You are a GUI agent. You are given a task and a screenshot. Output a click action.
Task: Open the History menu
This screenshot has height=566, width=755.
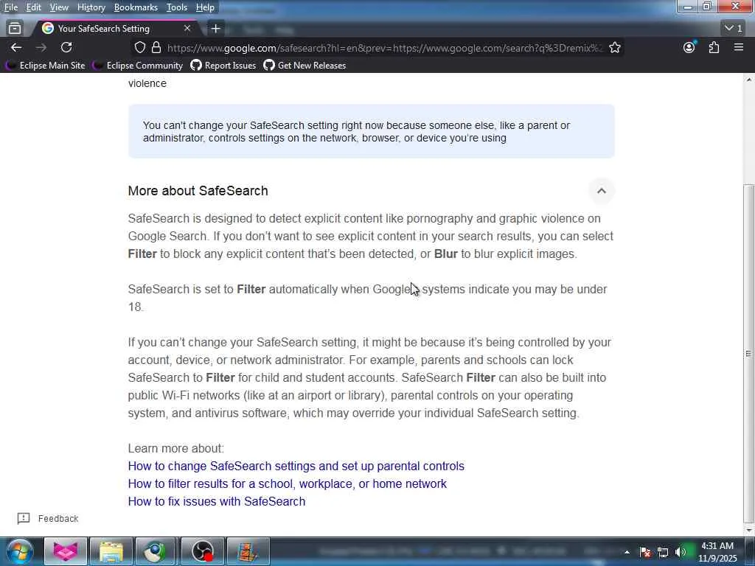tap(91, 7)
